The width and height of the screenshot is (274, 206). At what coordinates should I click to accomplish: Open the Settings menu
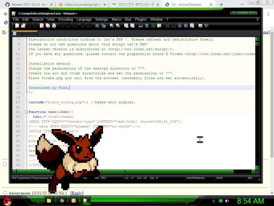(101, 19)
